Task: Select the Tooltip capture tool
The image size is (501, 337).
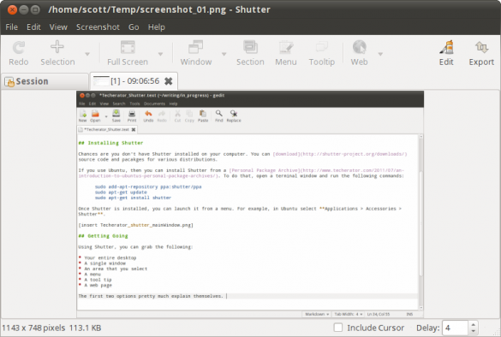Action: [322, 53]
